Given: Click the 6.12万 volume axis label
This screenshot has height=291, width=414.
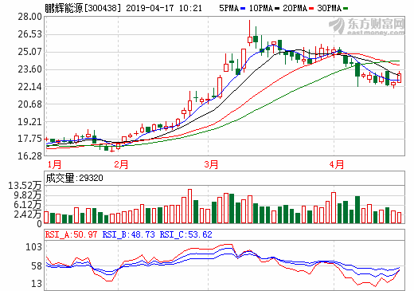Looking at the screenshot, I should coord(28,205).
